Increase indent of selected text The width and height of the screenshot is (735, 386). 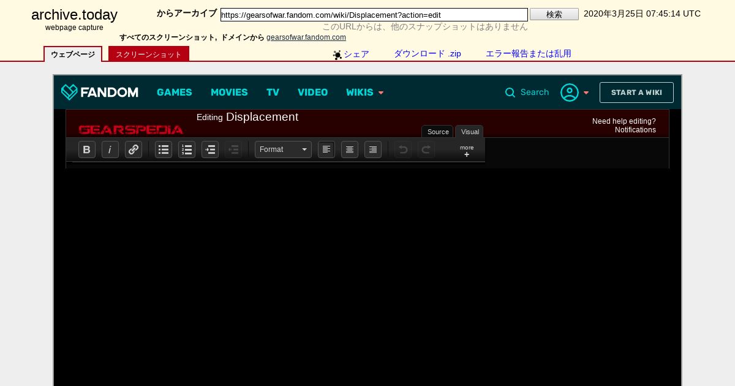[210, 149]
